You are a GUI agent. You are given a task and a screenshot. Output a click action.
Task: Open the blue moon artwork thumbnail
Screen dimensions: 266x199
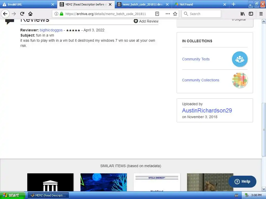tap(103, 182)
